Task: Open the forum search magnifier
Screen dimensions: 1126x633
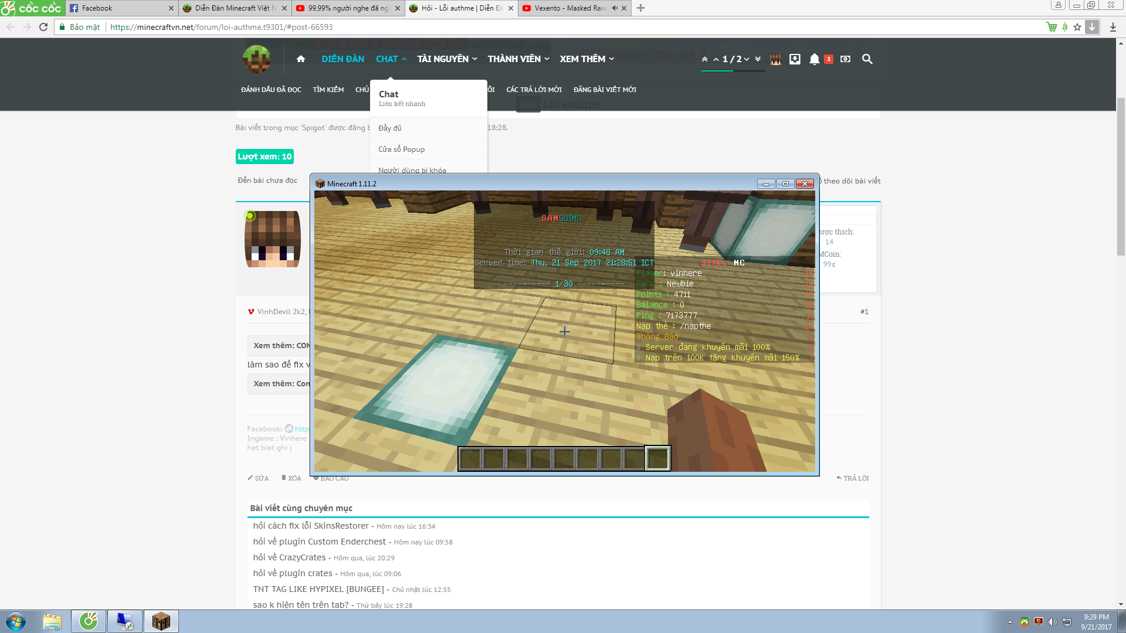Action: (867, 59)
